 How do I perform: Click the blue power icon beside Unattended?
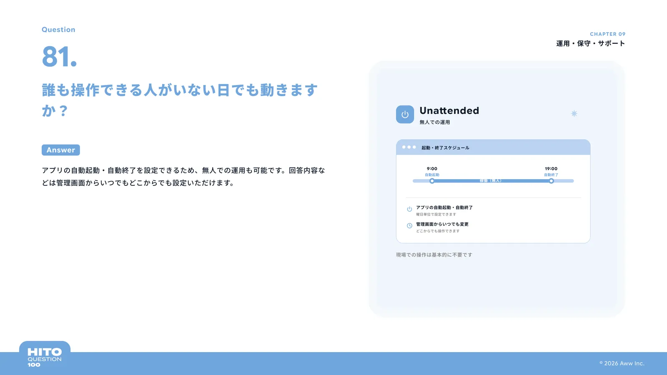405,115
